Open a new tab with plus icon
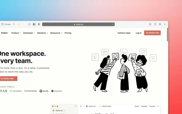Screen dimensions: 182x114 165,24
